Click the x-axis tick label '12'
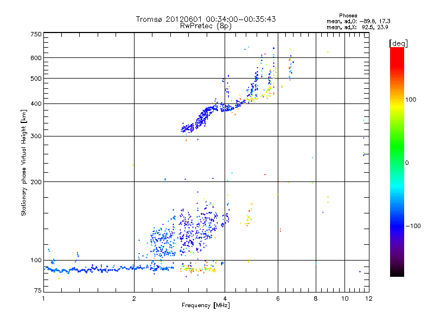 click(x=369, y=298)
